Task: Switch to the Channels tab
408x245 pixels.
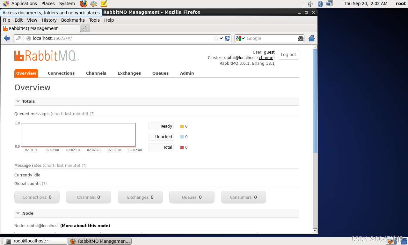Action: tap(96, 73)
